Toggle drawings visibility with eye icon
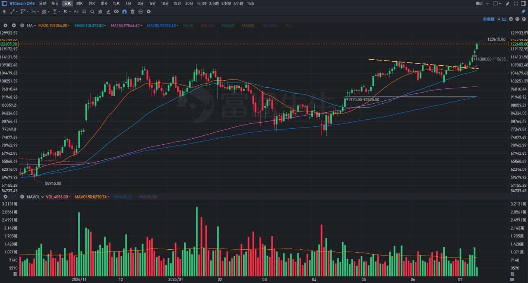Image resolution: width=528 pixels, height=283 pixels. point(116,12)
